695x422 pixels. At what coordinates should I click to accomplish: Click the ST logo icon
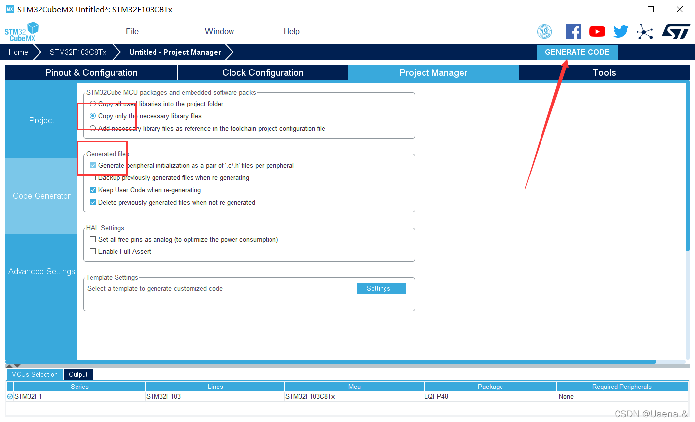[676, 32]
